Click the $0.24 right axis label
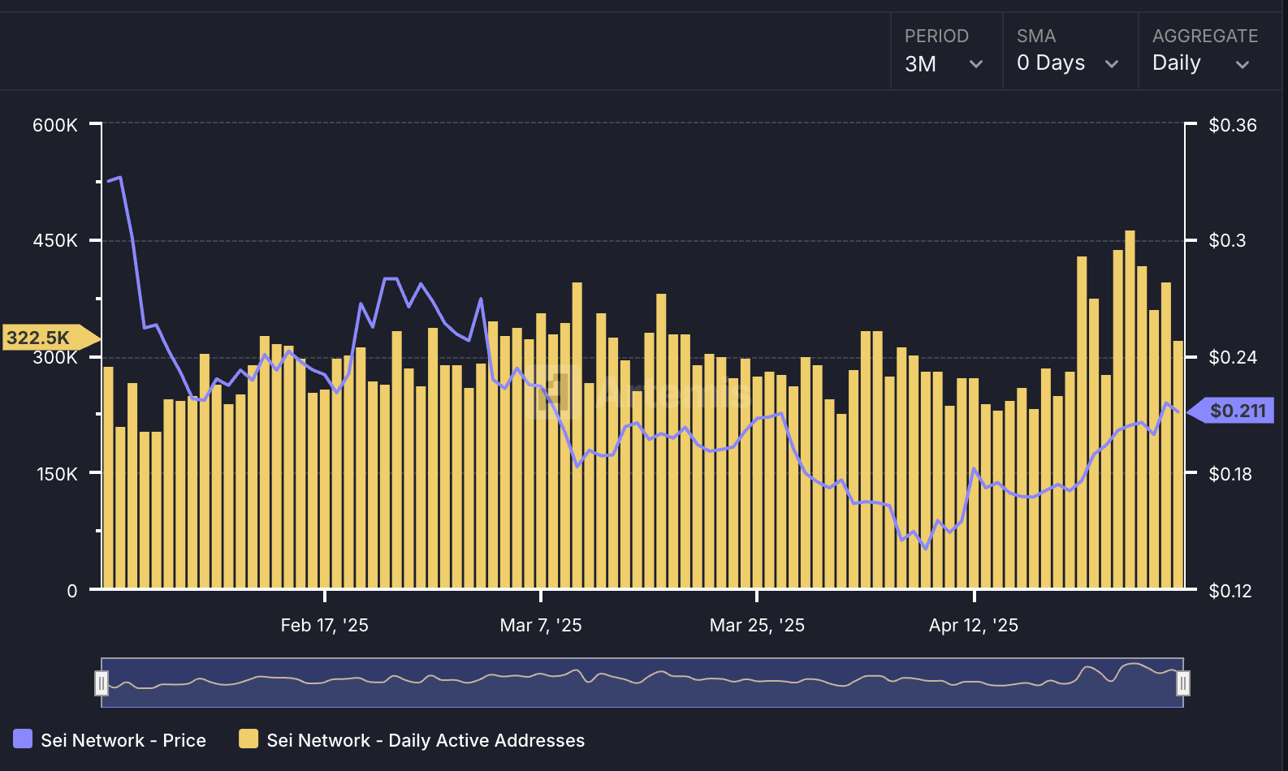 [x=1233, y=357]
